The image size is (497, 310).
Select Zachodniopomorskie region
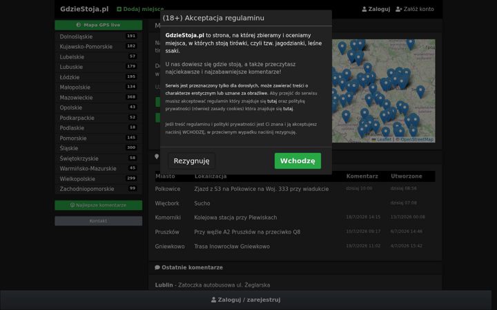[x=99, y=189]
